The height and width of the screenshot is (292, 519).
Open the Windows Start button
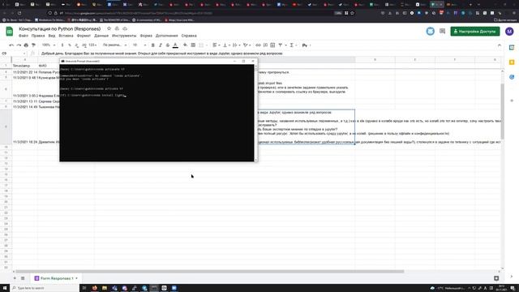coord(5,288)
